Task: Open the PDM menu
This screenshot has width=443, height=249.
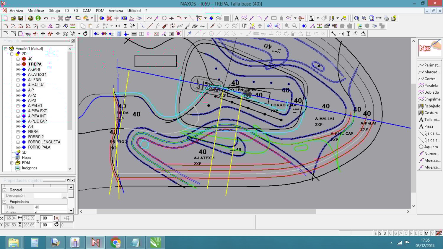Action: point(100,11)
